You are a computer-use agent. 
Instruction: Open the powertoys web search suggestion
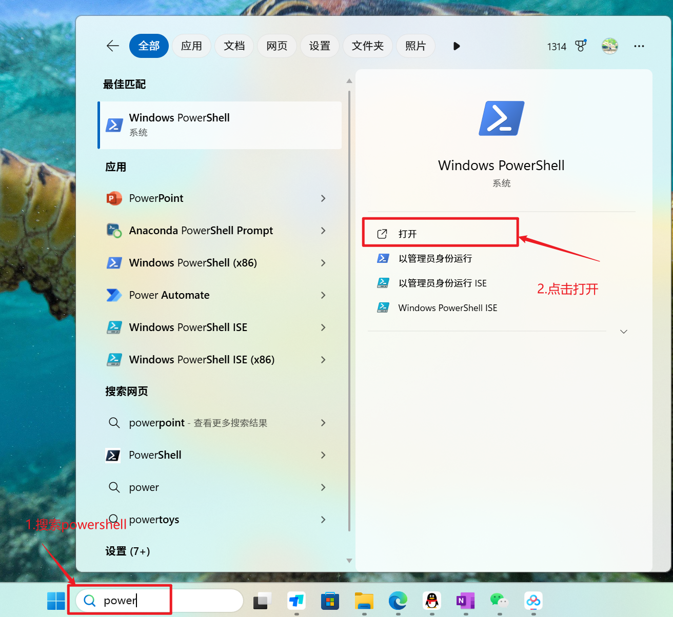(x=220, y=520)
